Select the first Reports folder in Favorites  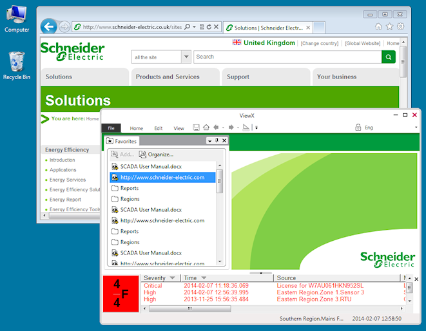coord(129,188)
